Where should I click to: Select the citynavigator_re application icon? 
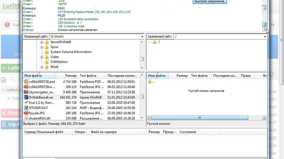click(x=26, y=92)
